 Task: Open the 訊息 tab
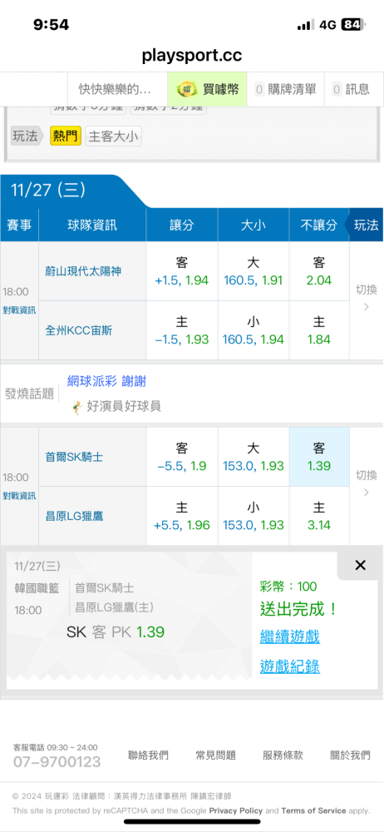point(351,89)
